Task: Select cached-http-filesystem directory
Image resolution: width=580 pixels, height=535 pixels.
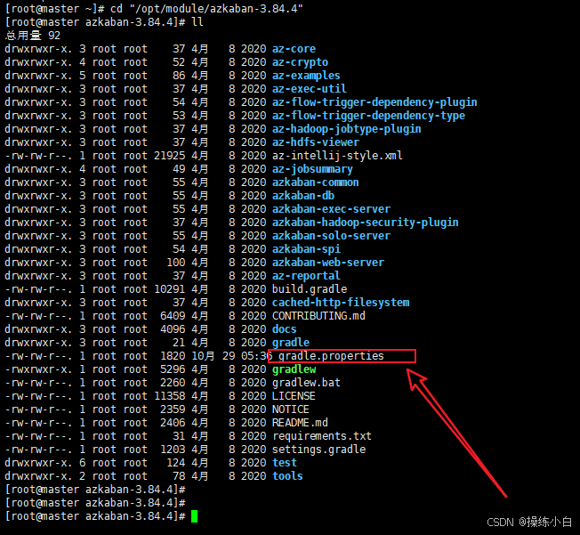Action: pyautogui.click(x=341, y=303)
